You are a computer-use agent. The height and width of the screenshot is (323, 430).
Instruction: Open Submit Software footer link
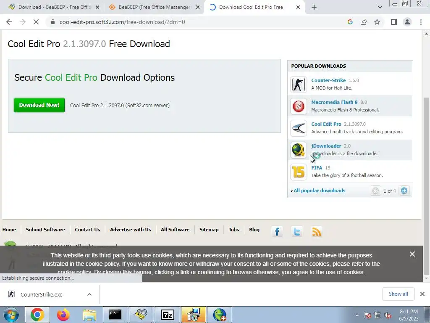point(45,230)
